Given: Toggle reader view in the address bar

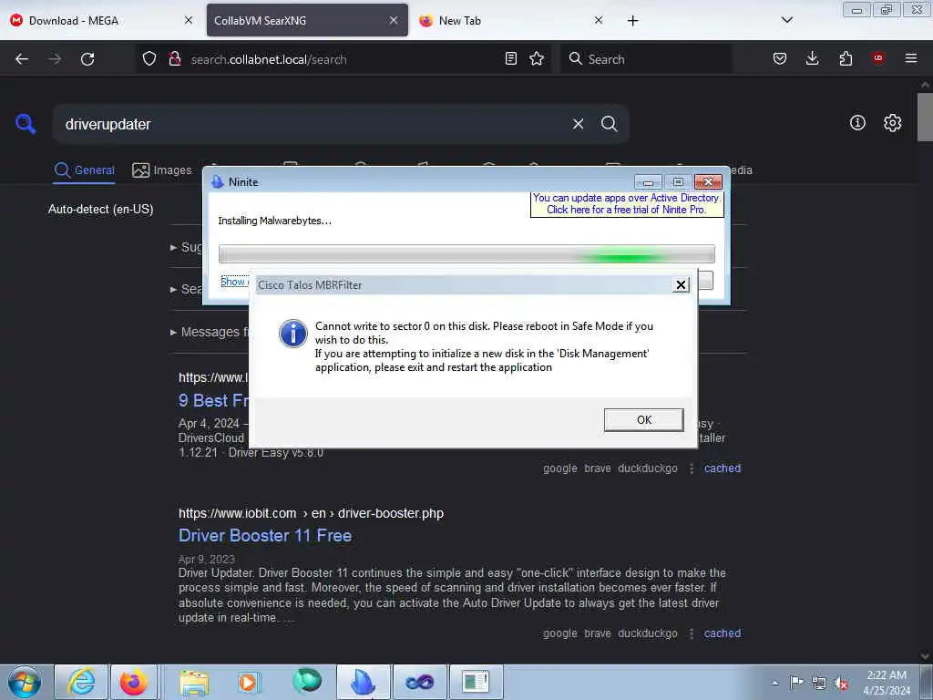Looking at the screenshot, I should 510,58.
